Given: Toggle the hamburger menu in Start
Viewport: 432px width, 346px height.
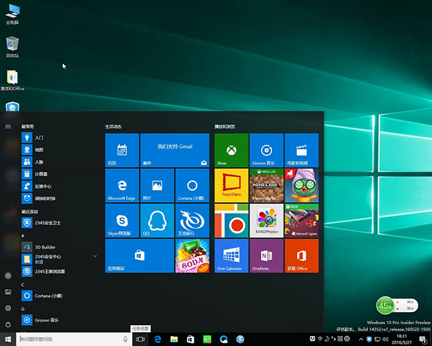Looking at the screenshot, I should (x=8, y=126).
